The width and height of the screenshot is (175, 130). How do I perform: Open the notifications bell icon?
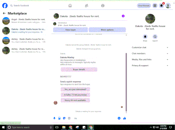pyautogui.click(x=161, y=6)
